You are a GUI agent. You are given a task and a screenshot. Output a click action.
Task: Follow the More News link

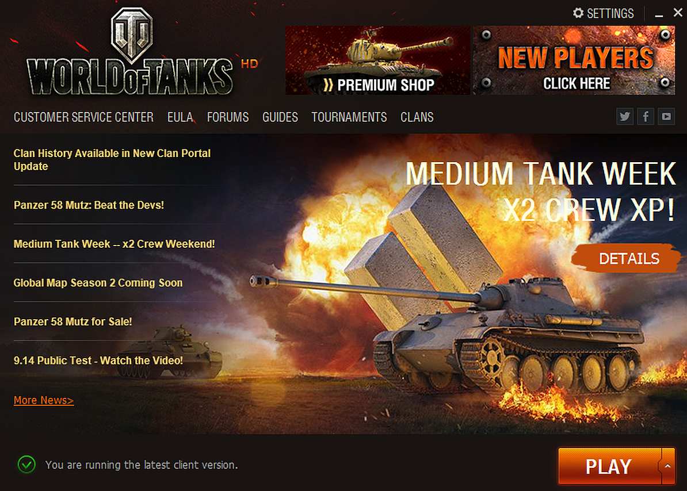pyautogui.click(x=44, y=400)
